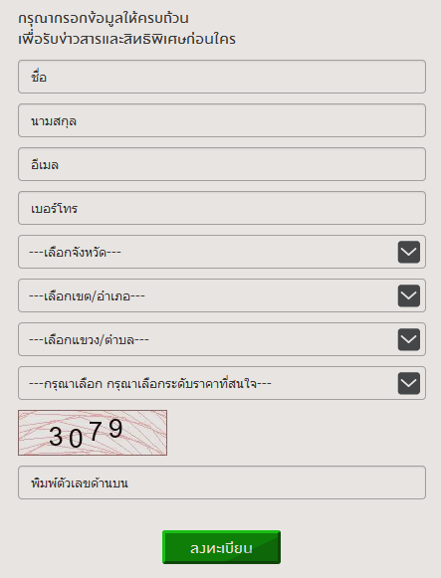
Task: Expand the เลือกแขวง/ตำบล chevron icon
Action: (409, 339)
